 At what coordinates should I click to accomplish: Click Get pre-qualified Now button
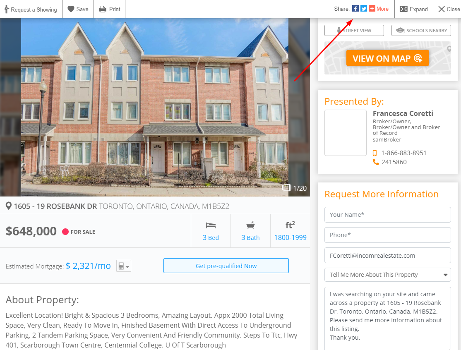pos(226,266)
